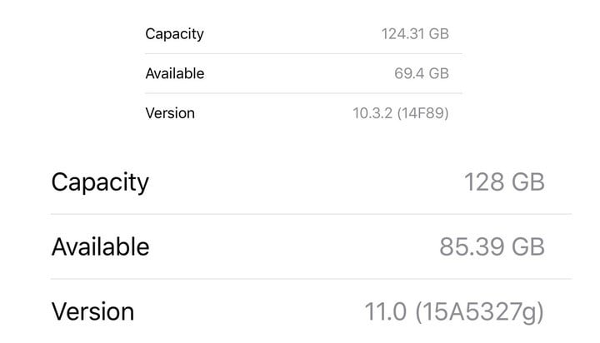Select the 69.4 GB available value
Viewport: 600px width, 343px height.
click(422, 73)
